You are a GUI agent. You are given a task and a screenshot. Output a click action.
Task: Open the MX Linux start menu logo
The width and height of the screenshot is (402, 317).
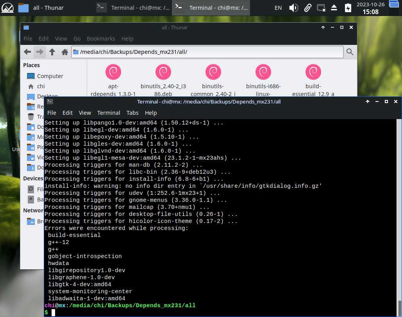8,8
